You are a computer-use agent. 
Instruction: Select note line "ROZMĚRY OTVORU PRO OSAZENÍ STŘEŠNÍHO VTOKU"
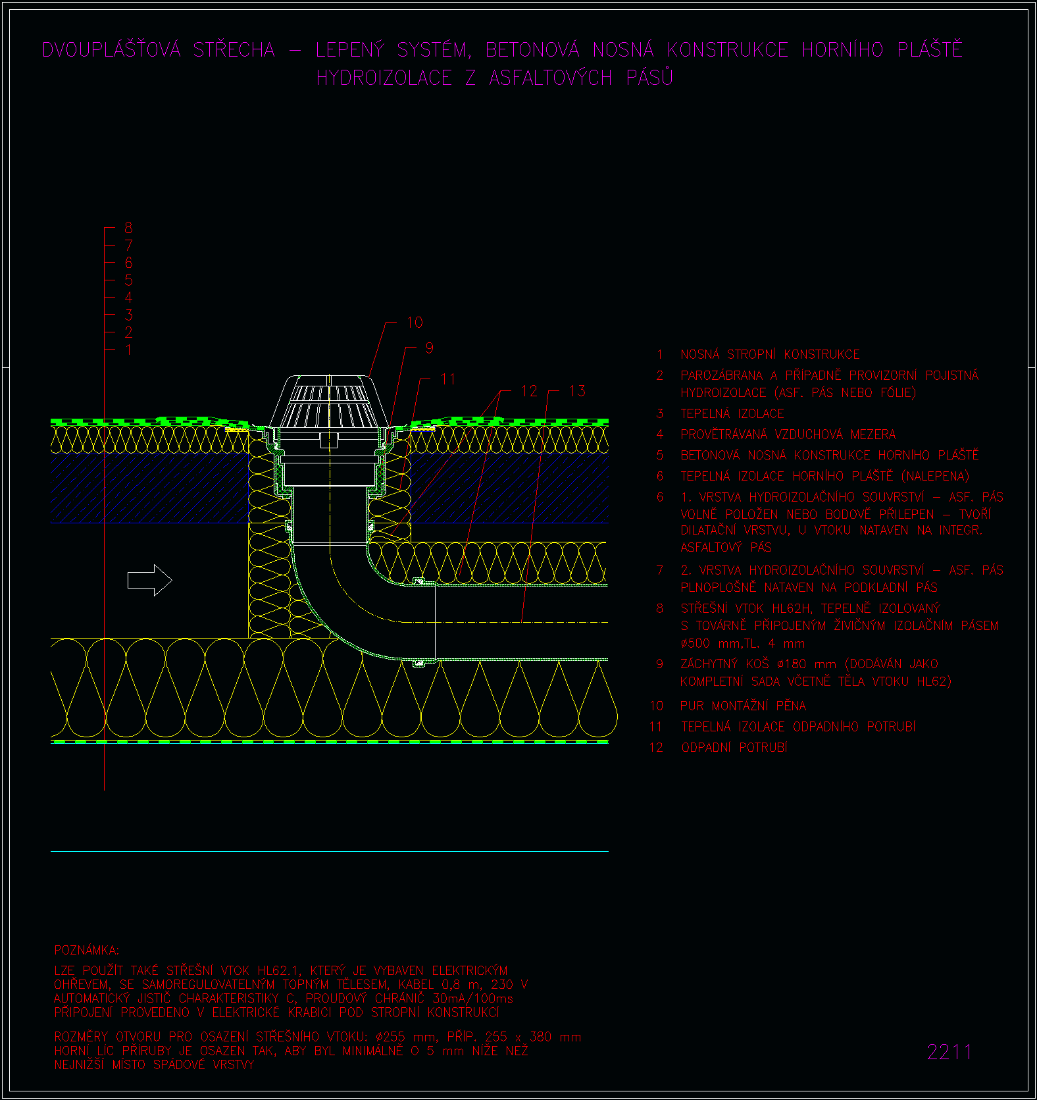click(318, 1037)
